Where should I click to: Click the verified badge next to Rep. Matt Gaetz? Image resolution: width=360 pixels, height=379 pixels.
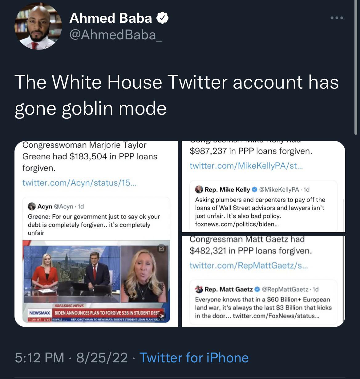(x=257, y=289)
